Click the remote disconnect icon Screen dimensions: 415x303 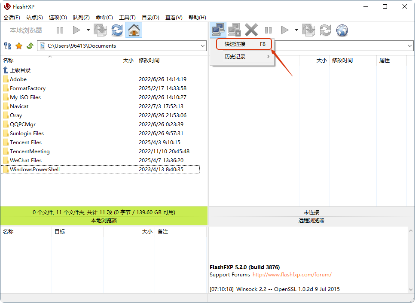tap(235, 30)
